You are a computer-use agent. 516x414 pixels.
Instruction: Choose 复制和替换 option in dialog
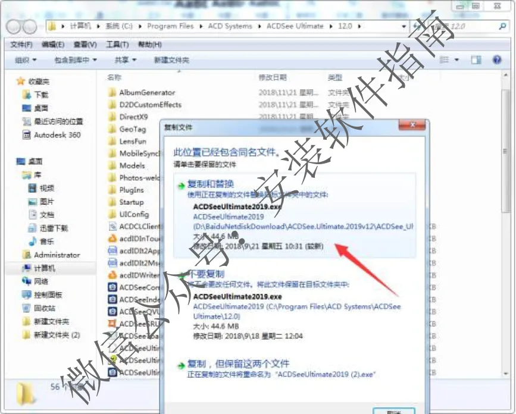(295, 215)
